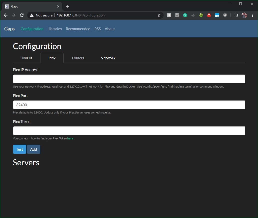
Task: Click the 'Plex Port' label
Action: pos(20,96)
